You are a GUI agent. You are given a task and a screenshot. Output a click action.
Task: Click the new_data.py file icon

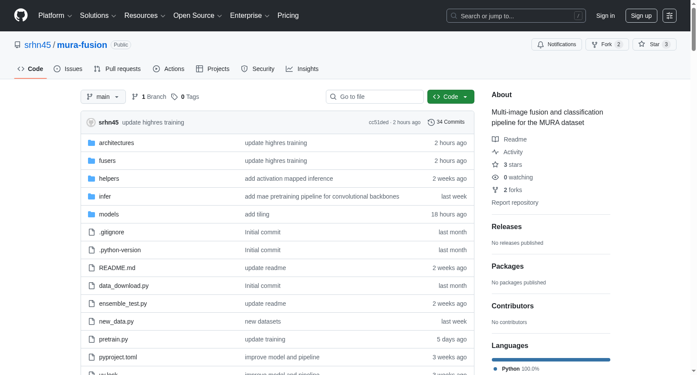click(91, 321)
